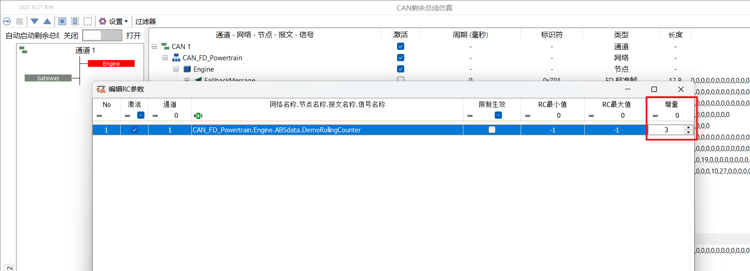Image resolution: width=750 pixels, height=271 pixels.
Task: Uncheck the 激活 checkbox in row 1
Action: [x=134, y=130]
